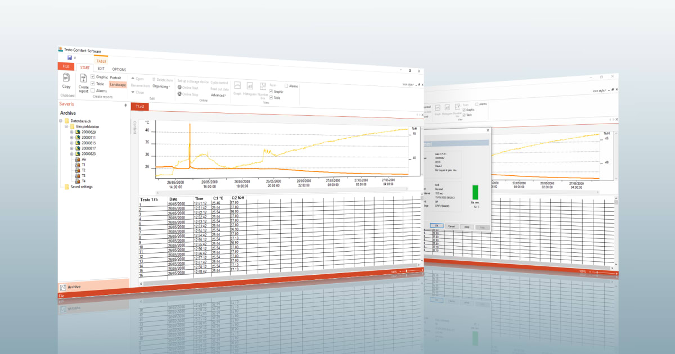The width and height of the screenshot is (675, 354).
Task: Switch to the EDIT ribbon tab
Action: click(x=101, y=69)
